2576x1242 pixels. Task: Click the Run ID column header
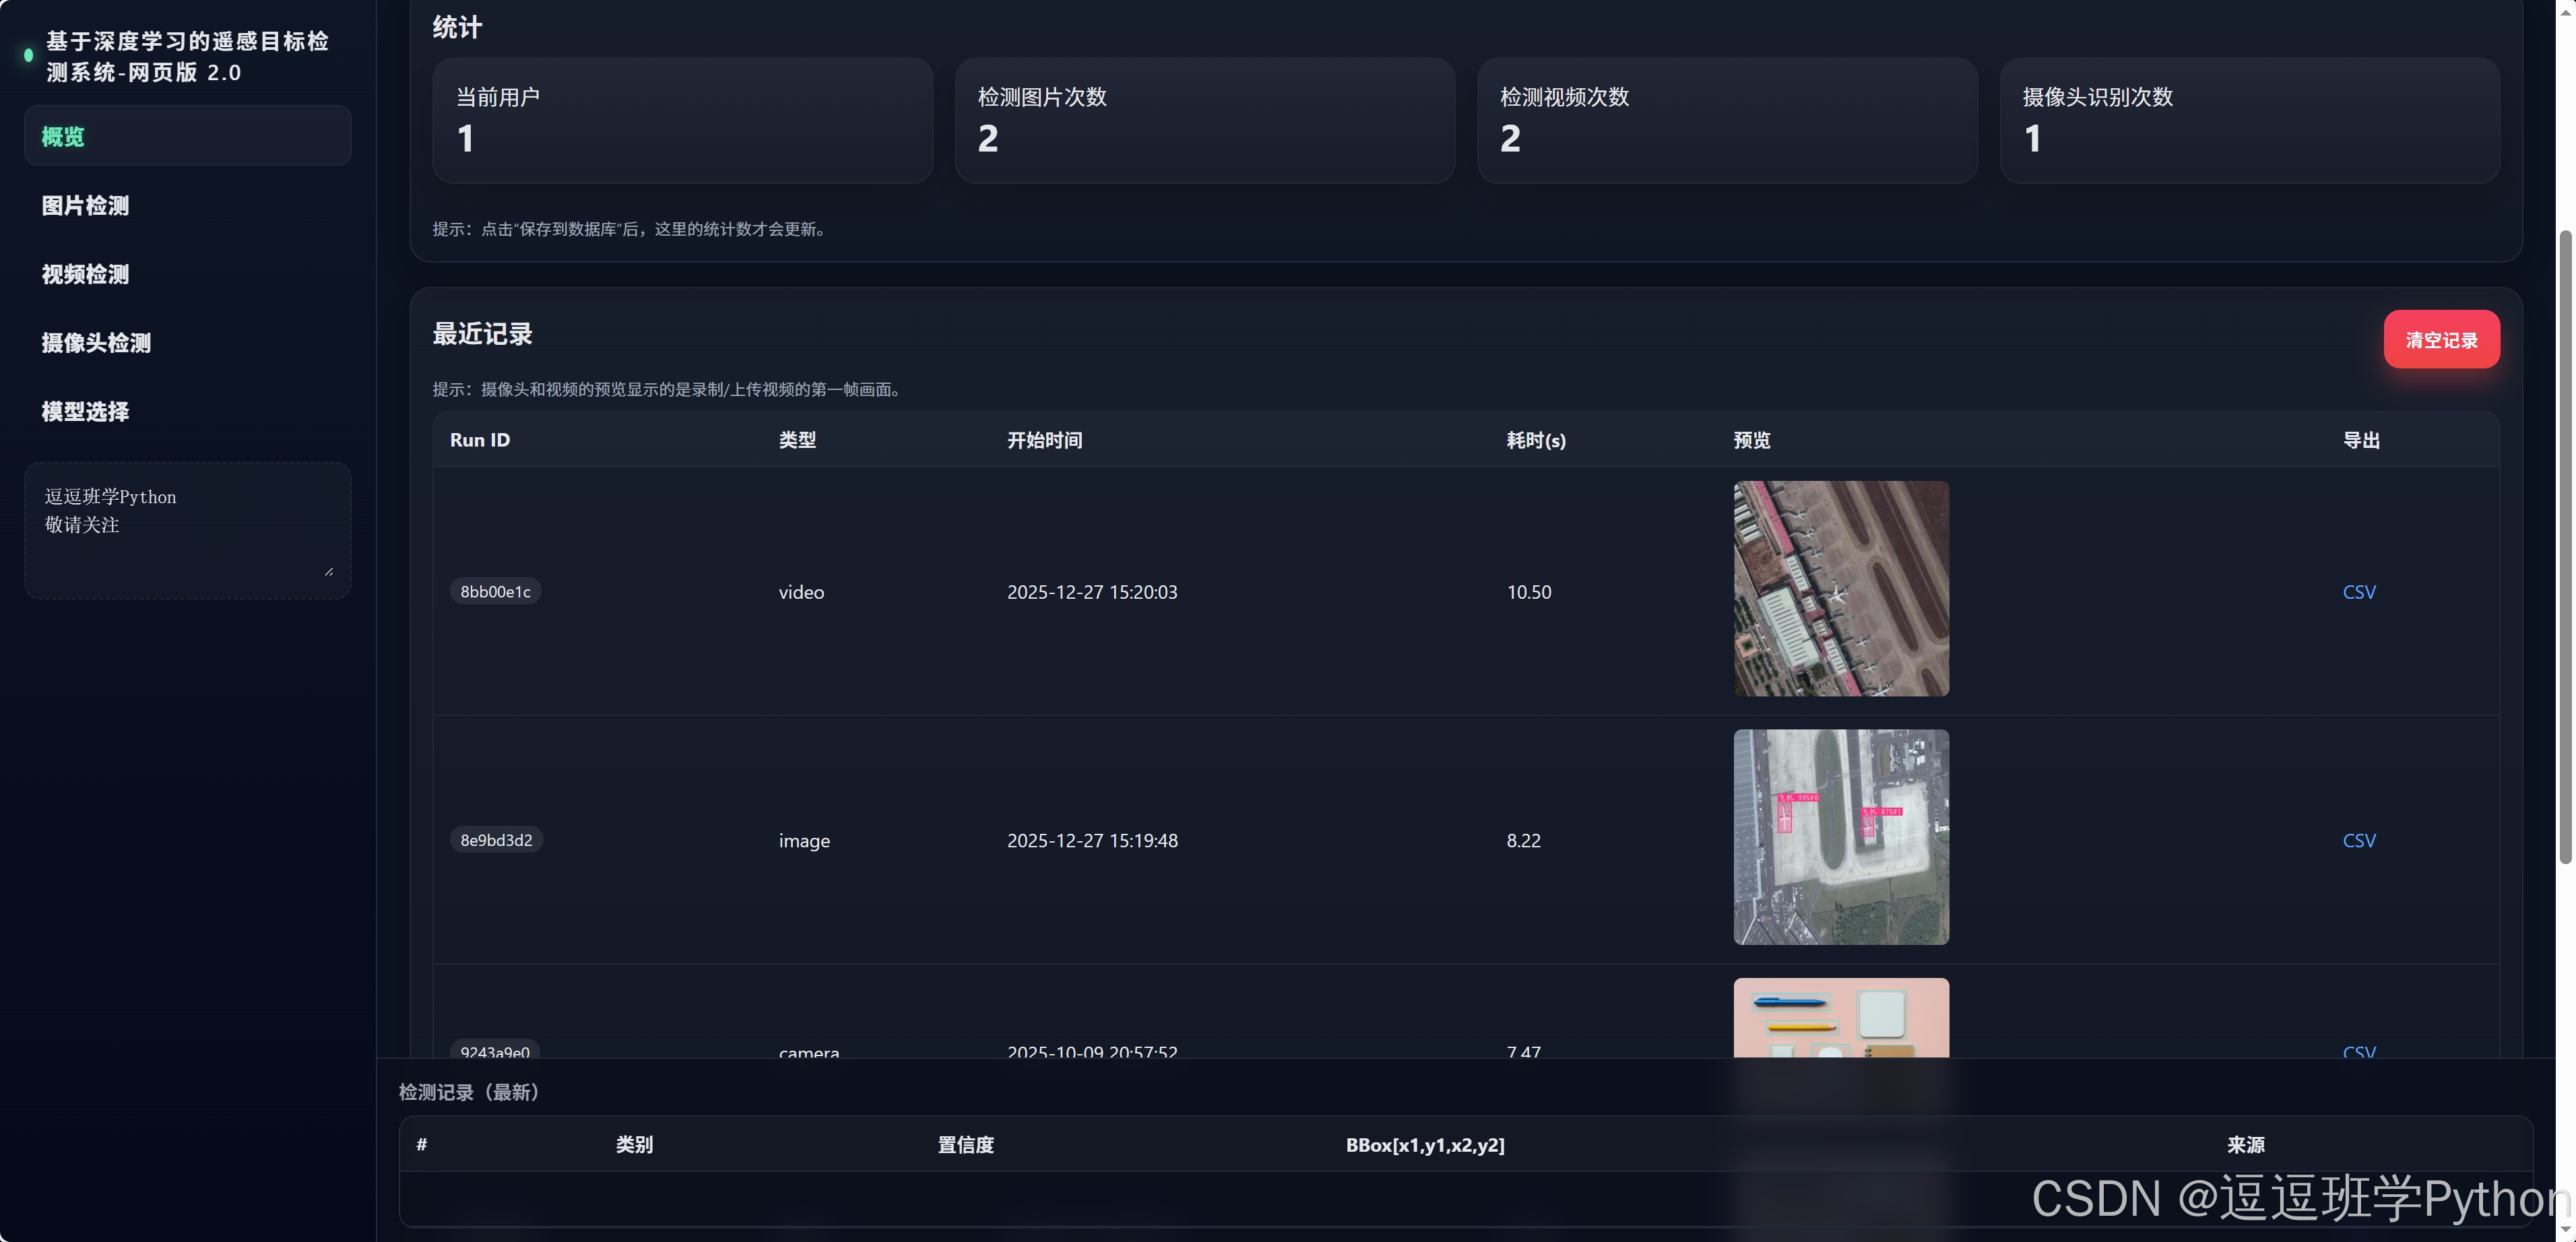(x=480, y=440)
